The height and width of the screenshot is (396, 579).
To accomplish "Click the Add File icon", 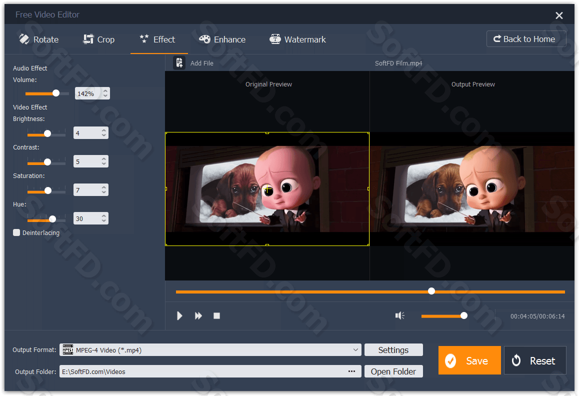I will coord(179,63).
